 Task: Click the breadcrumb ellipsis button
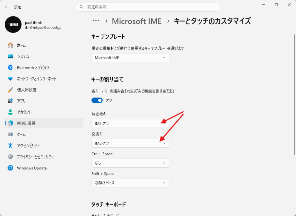tap(96, 21)
